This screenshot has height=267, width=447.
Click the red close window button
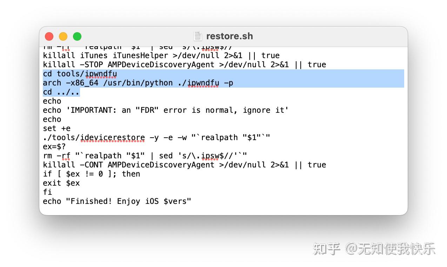tap(49, 36)
